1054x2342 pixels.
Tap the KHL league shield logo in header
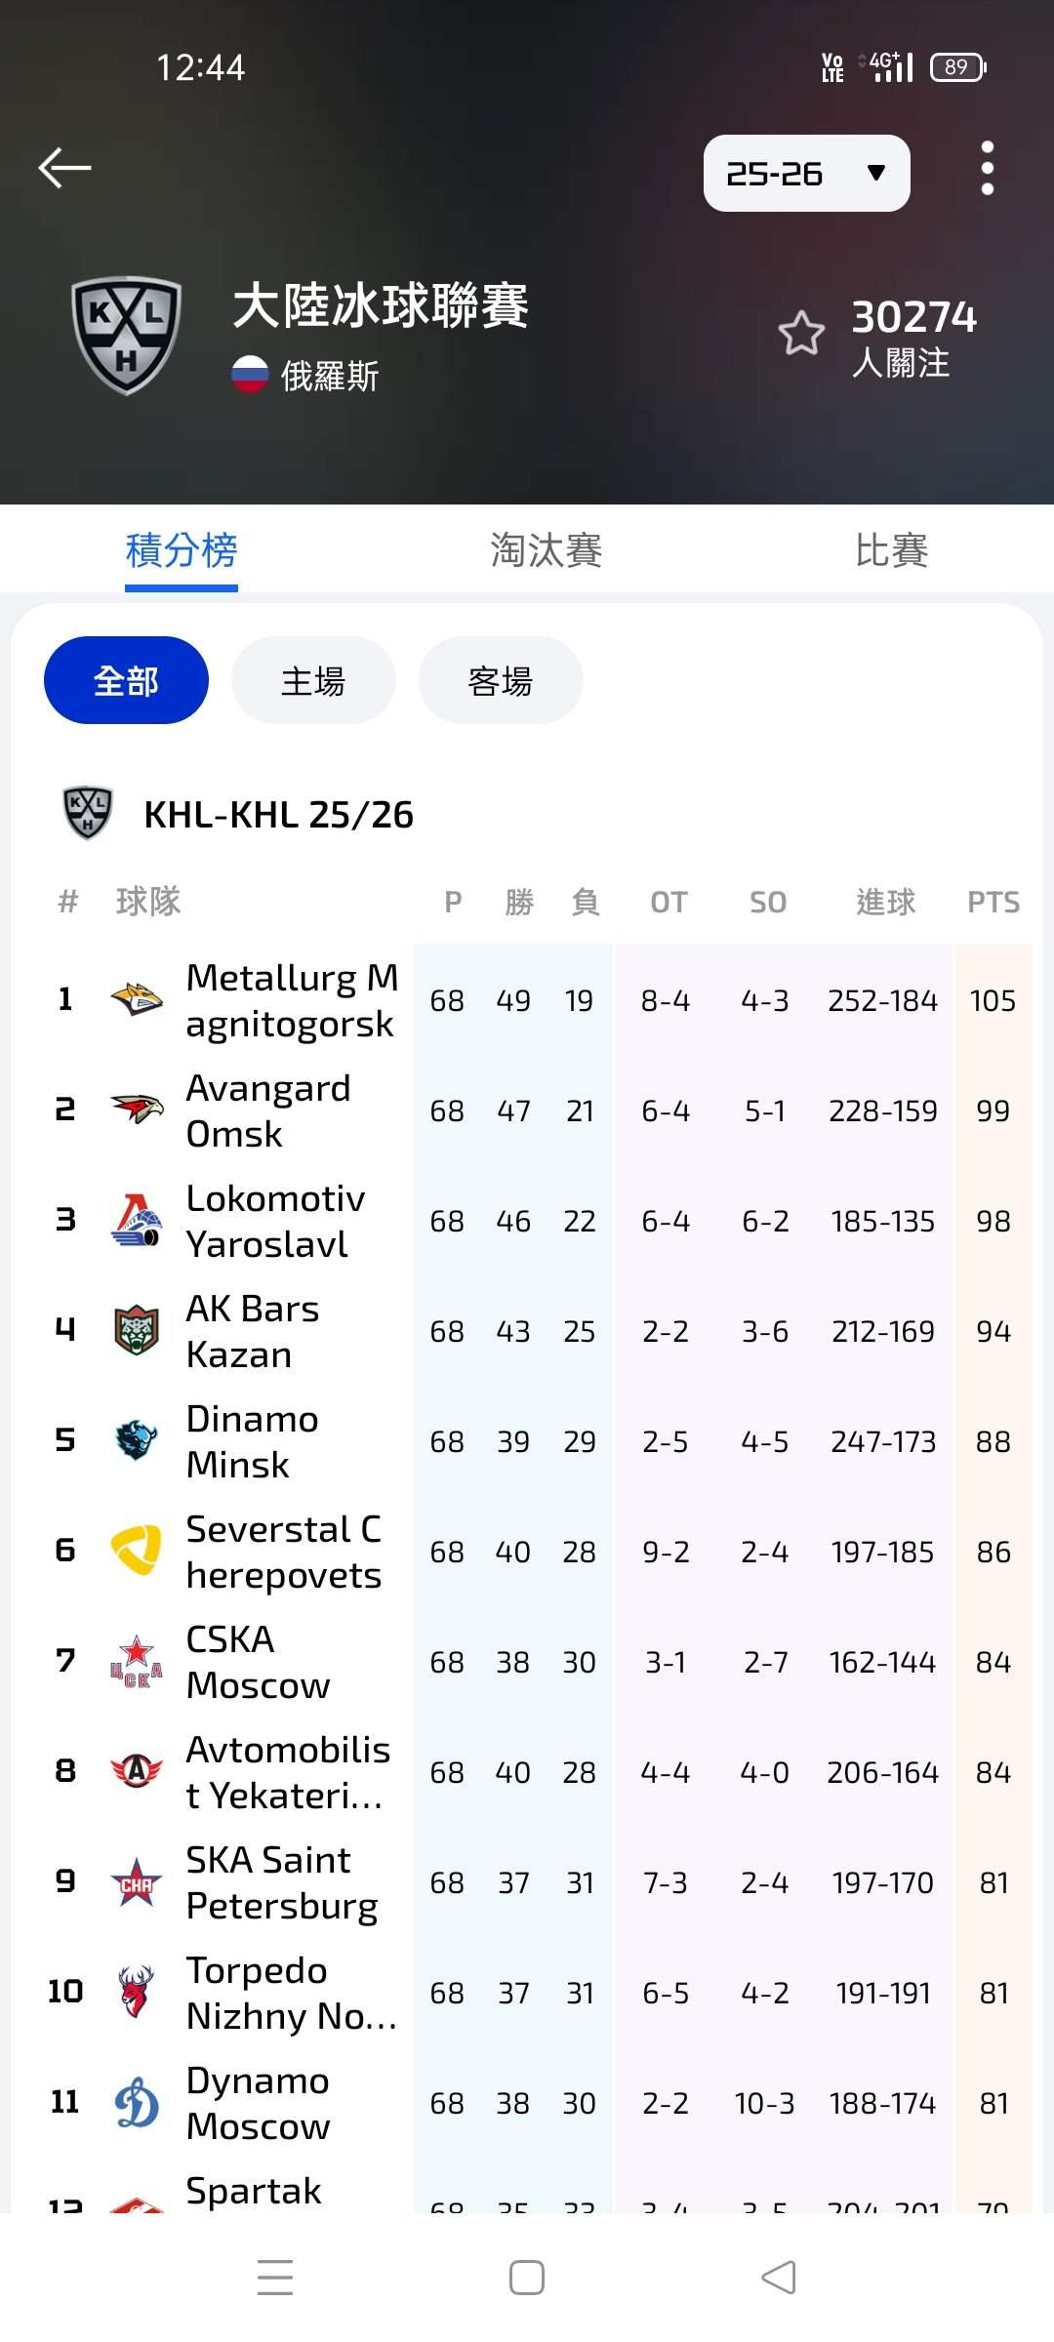127,334
